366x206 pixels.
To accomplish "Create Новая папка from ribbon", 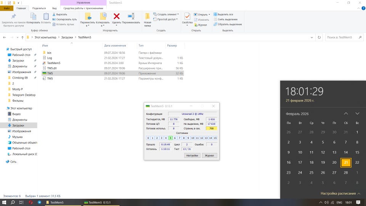I will pyautogui.click(x=147, y=20).
